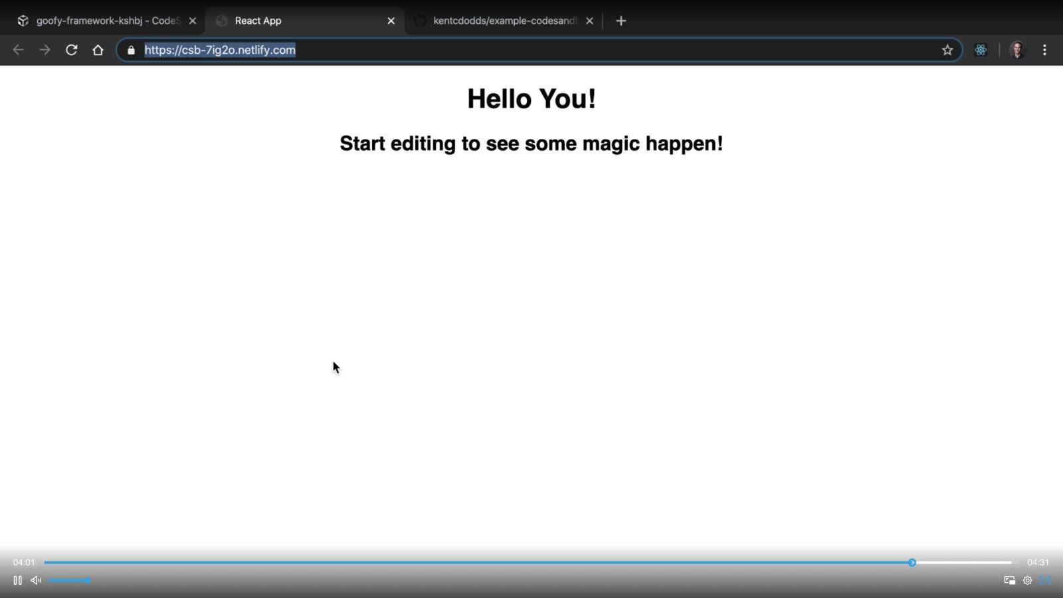Open the React DevTools extension icon
Screen dimensions: 1063x598
(x=981, y=50)
